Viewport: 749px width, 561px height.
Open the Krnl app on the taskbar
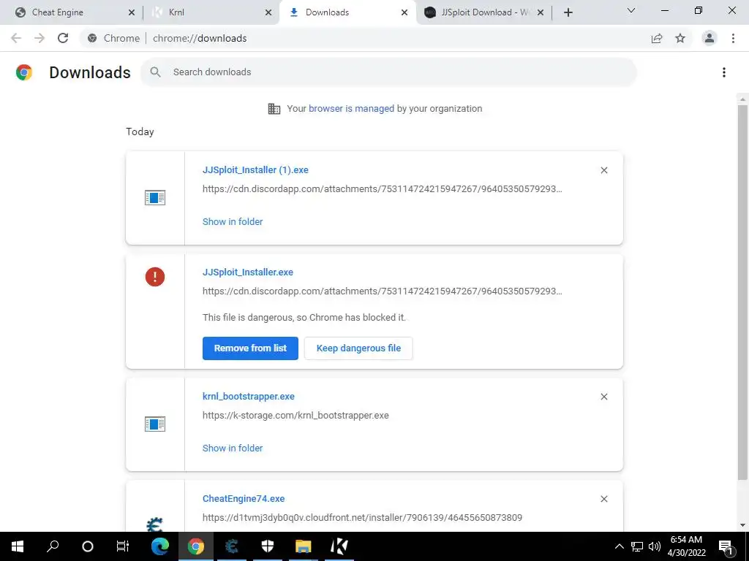[x=339, y=546]
